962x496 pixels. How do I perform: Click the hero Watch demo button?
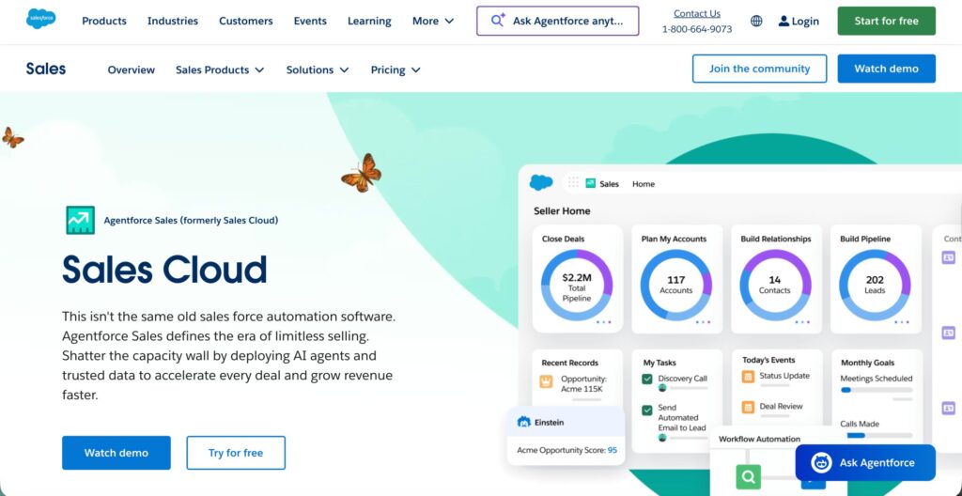[116, 453]
